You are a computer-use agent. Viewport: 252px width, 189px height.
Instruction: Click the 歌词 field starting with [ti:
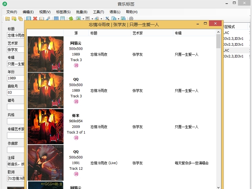15,178
